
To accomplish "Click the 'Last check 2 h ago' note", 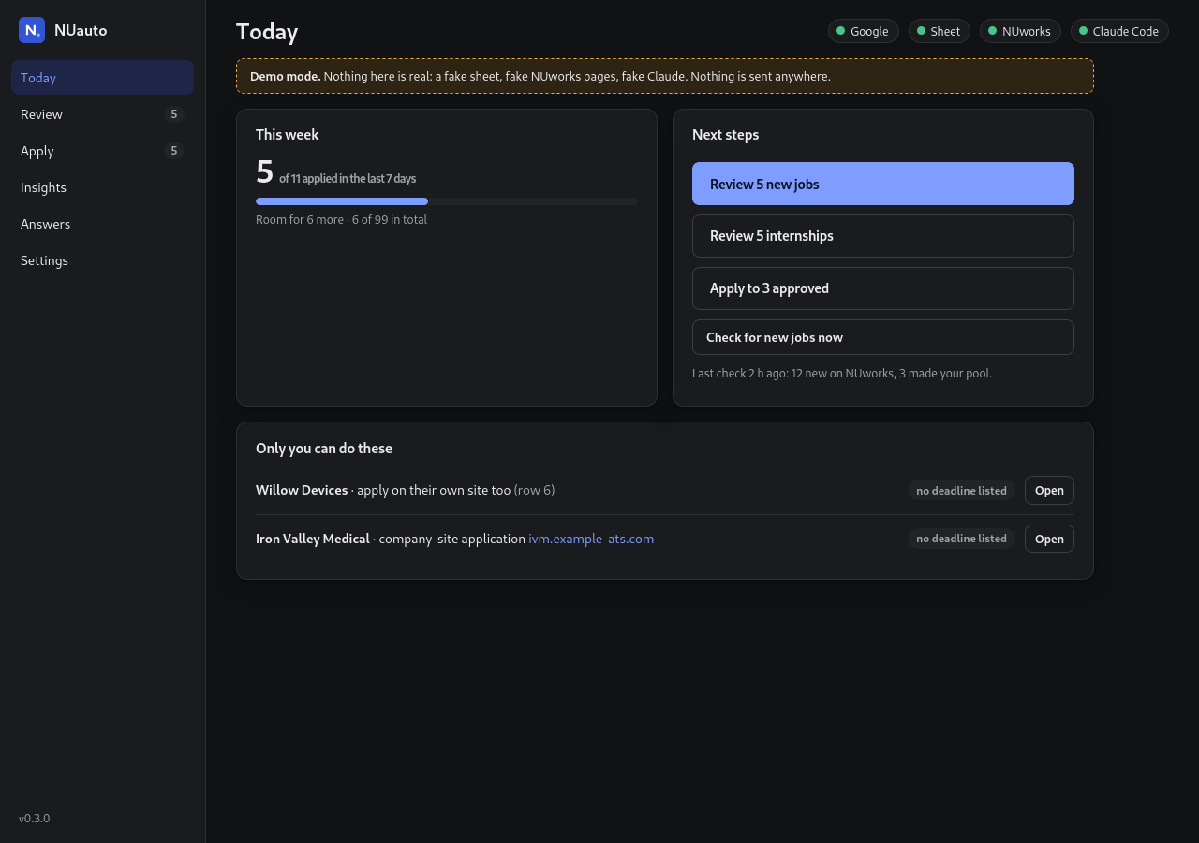I will point(842,373).
